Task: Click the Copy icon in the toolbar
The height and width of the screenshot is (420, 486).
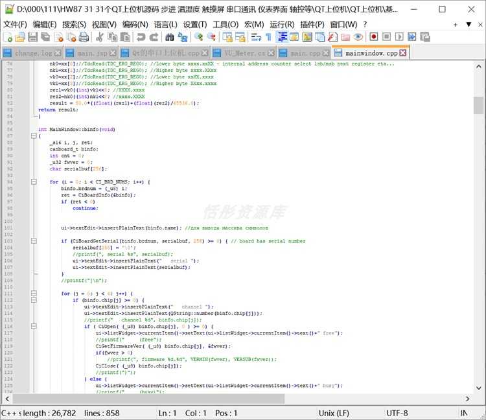Action: coord(112,37)
